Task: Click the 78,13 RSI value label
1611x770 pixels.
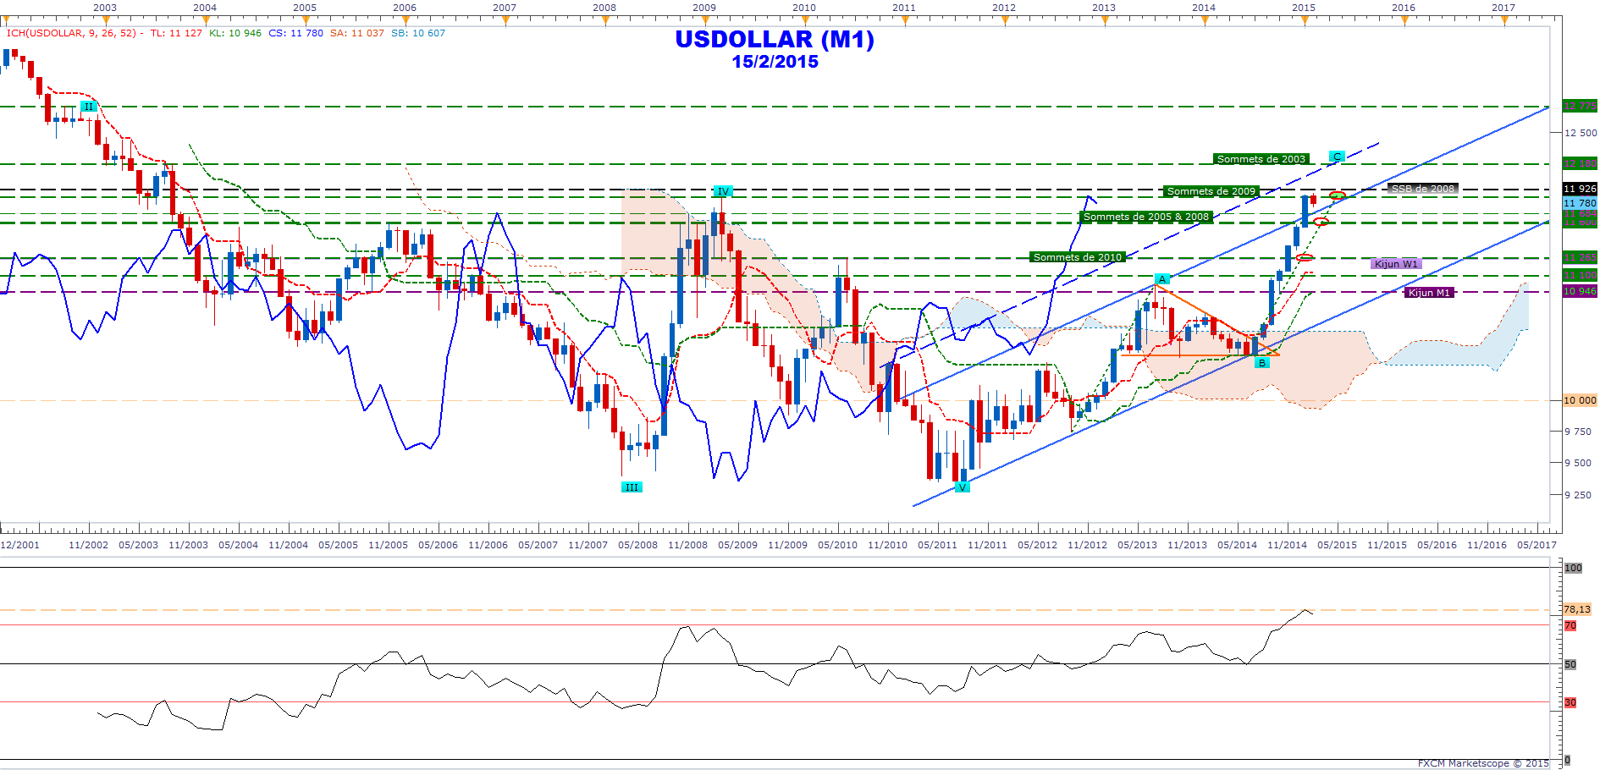Action: coord(1576,609)
